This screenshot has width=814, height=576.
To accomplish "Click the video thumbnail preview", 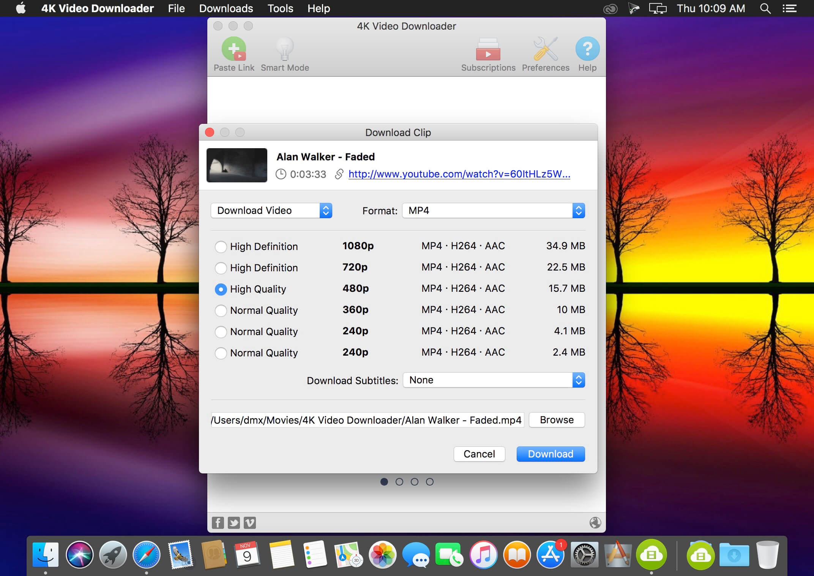I will point(238,165).
